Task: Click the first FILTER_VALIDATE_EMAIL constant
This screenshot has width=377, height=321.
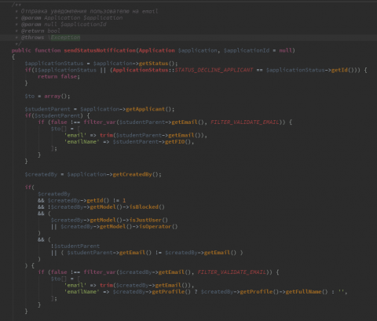Action: click(245, 122)
